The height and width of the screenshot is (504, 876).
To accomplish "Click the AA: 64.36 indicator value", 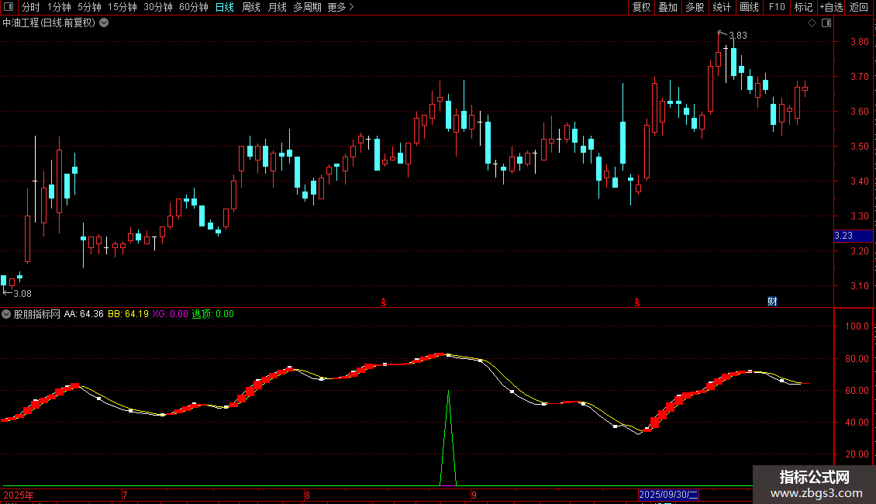I will [84, 314].
